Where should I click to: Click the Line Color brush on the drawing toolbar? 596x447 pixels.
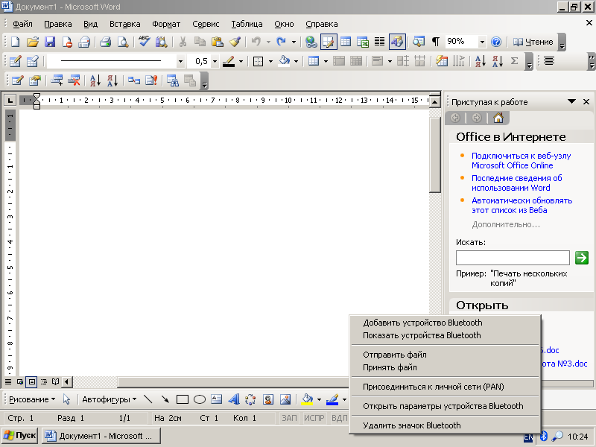tap(332, 399)
